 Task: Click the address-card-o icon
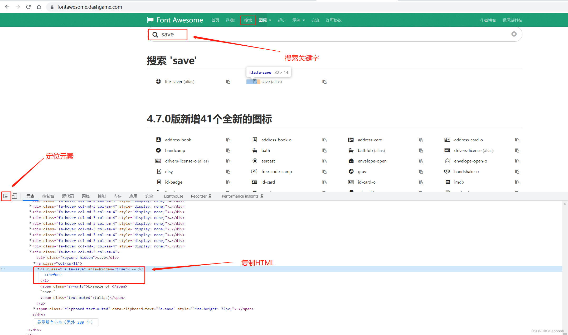(x=447, y=140)
